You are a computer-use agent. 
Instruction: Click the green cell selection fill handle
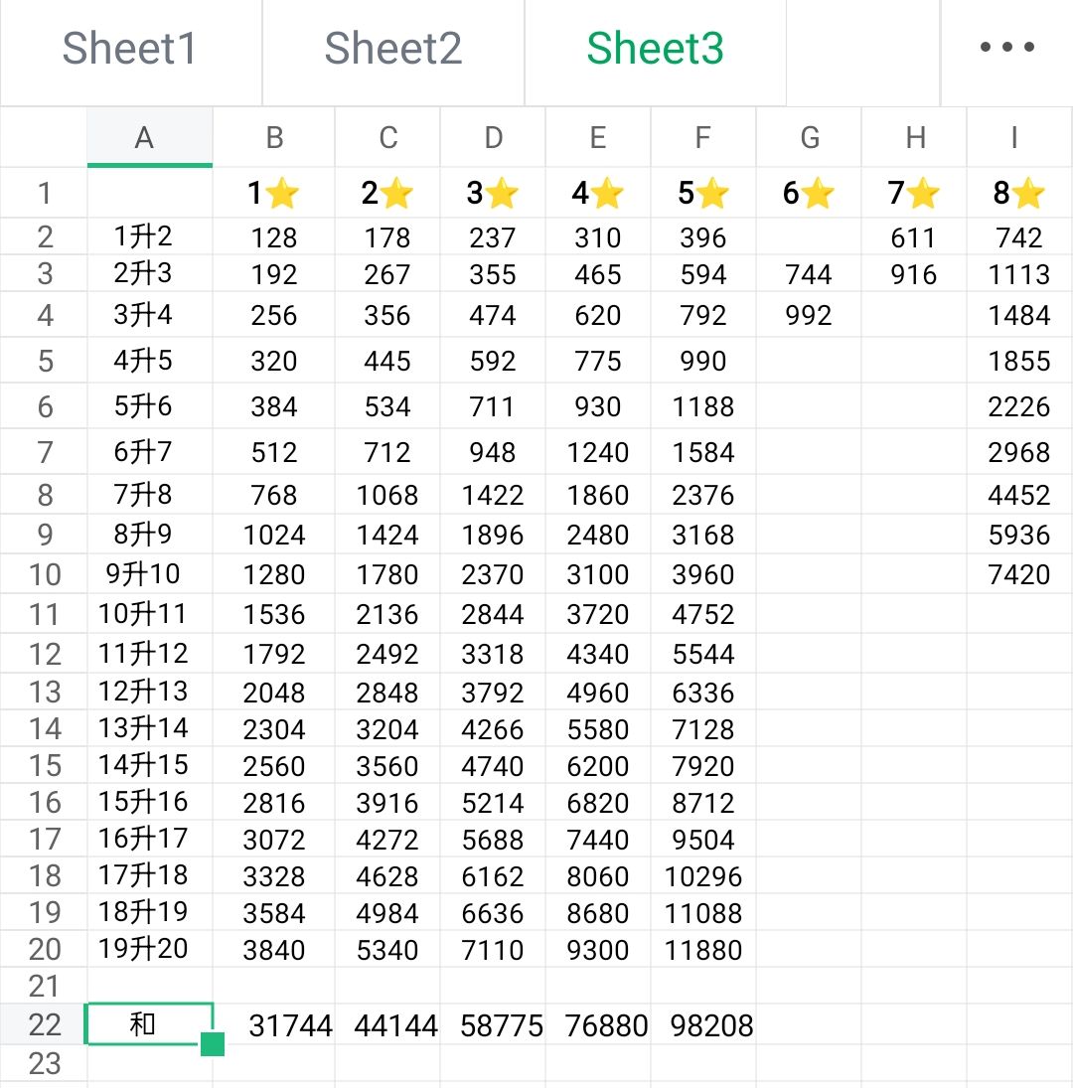point(213,1043)
